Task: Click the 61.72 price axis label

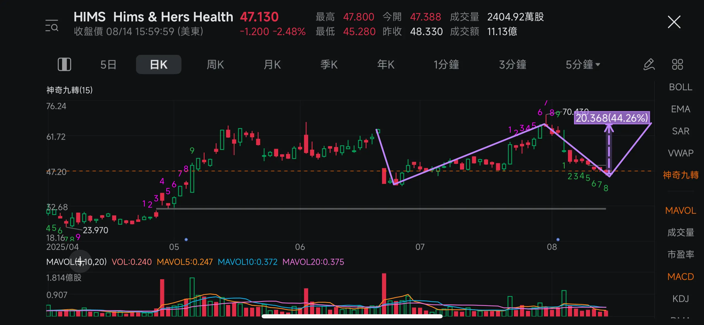Action: [56, 137]
